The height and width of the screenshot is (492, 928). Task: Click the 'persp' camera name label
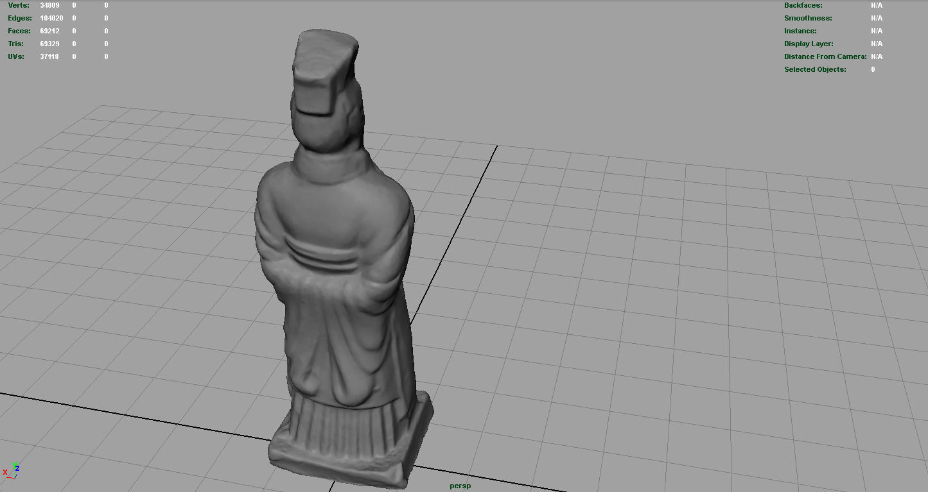coord(460,486)
